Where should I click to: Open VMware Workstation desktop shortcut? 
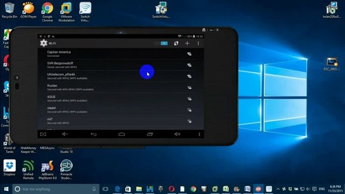[66, 12]
